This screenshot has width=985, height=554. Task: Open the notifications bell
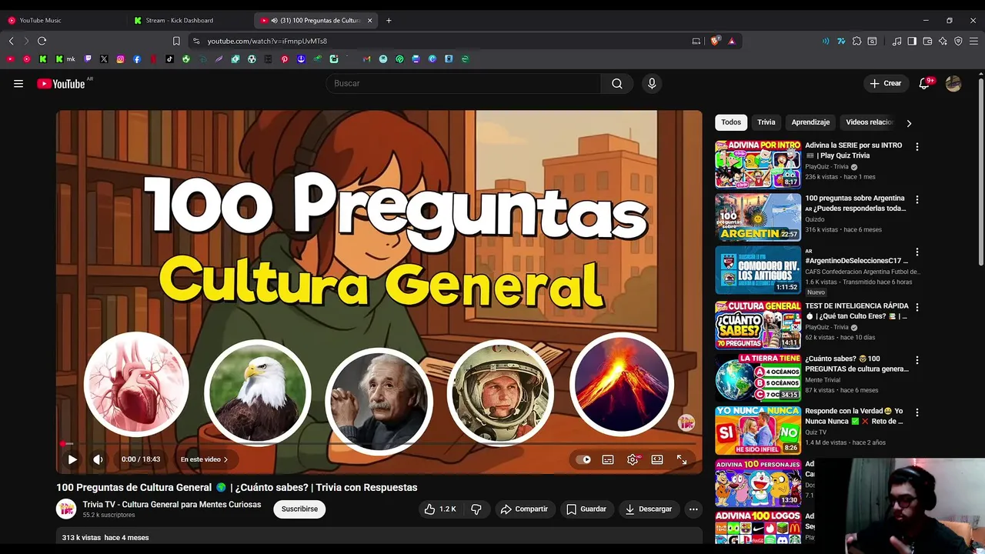click(924, 84)
